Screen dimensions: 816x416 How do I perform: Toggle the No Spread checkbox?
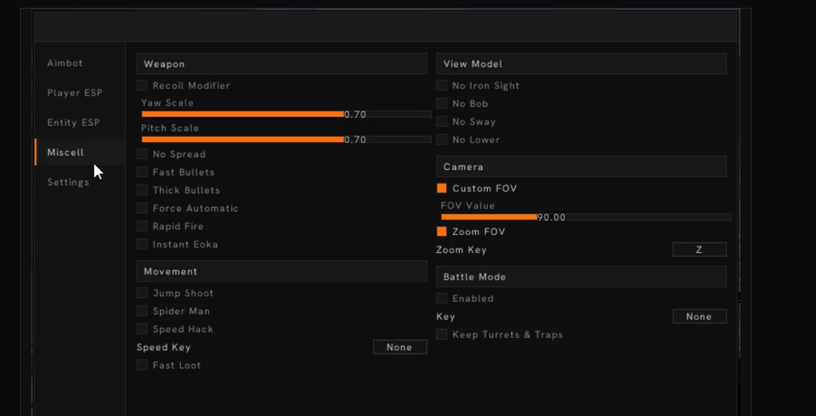coord(142,154)
